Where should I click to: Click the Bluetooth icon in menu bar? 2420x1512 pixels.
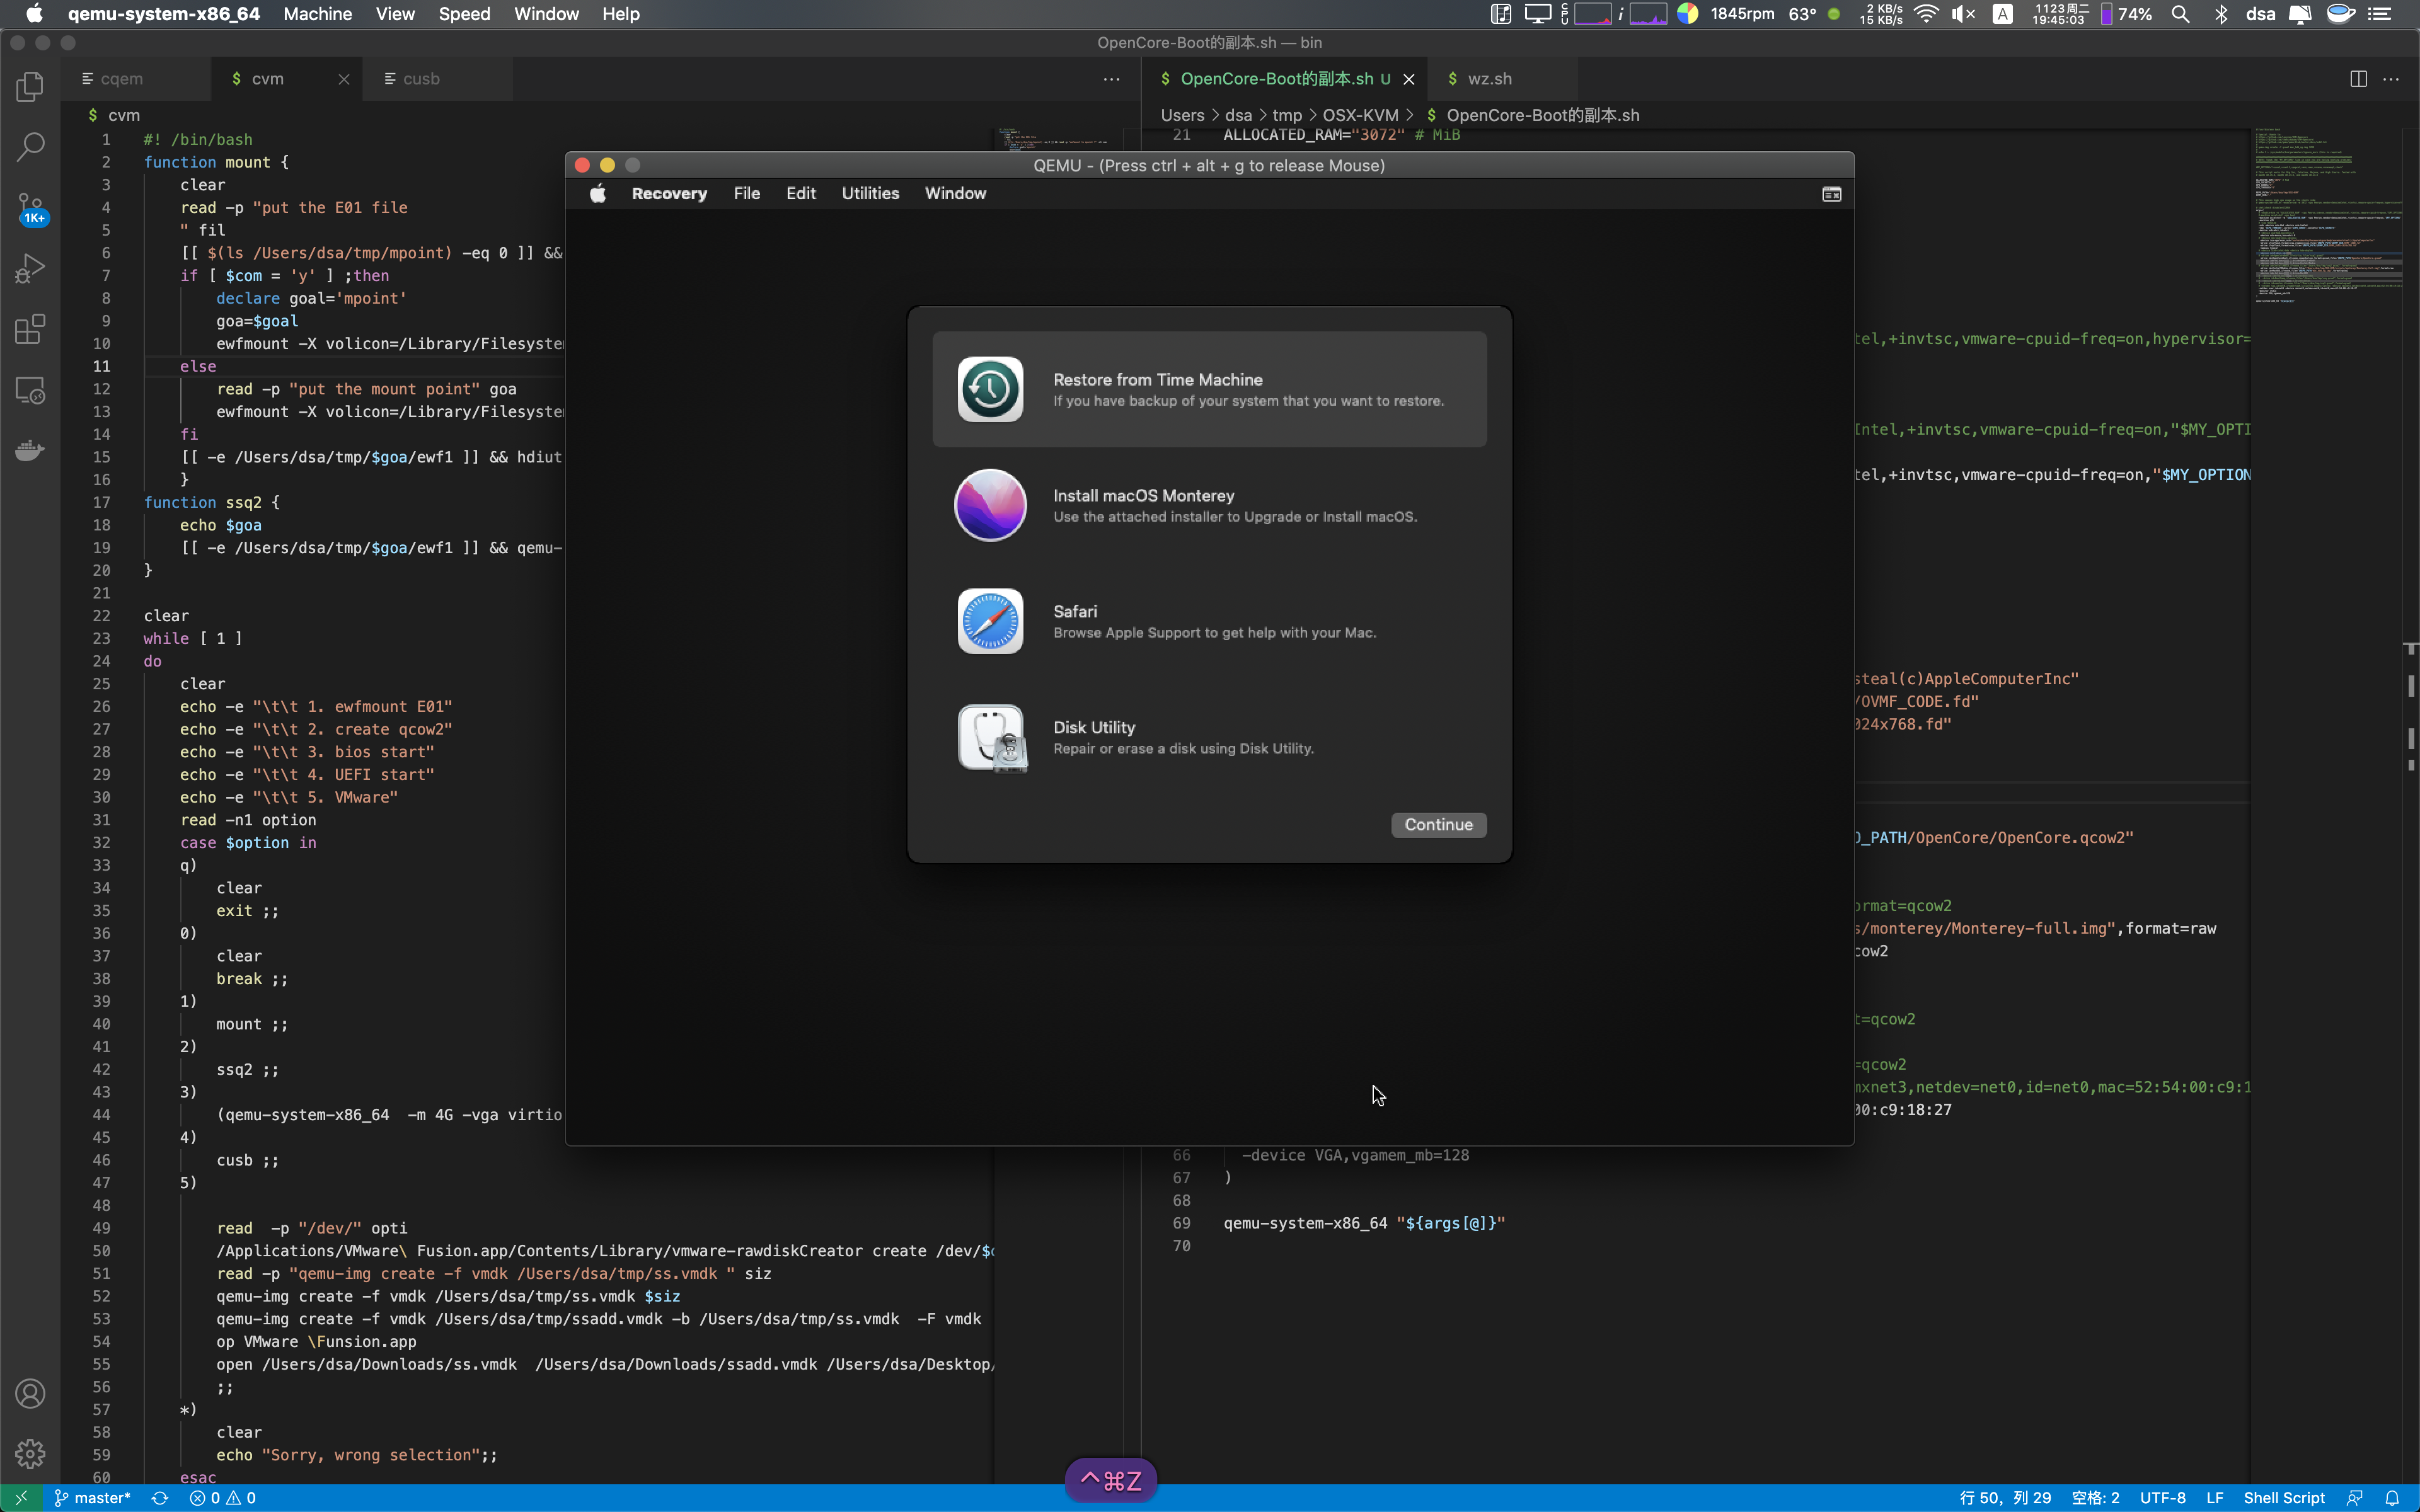pyautogui.click(x=2221, y=14)
